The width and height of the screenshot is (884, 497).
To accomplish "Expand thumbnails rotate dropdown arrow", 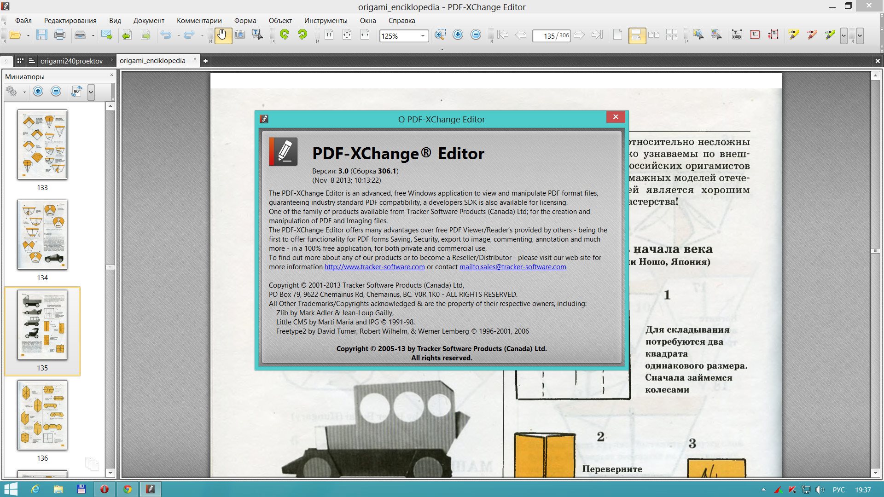I will pyautogui.click(x=91, y=92).
